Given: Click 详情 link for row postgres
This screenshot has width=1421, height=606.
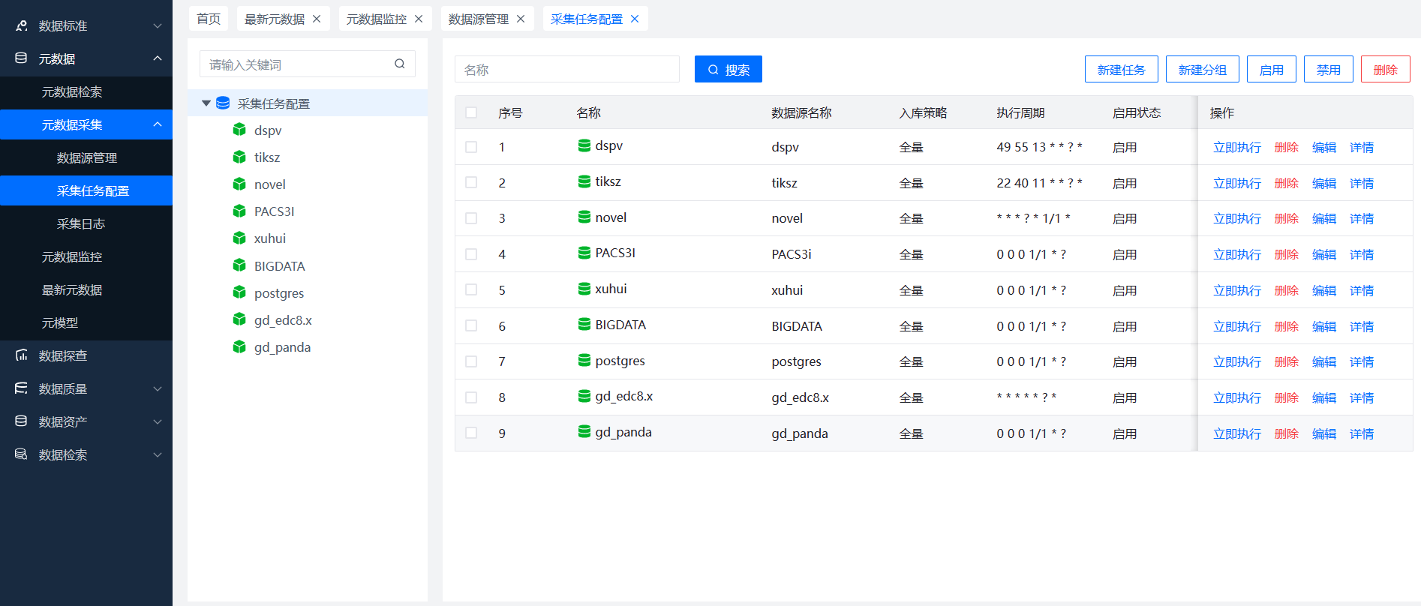Looking at the screenshot, I should pos(1362,361).
